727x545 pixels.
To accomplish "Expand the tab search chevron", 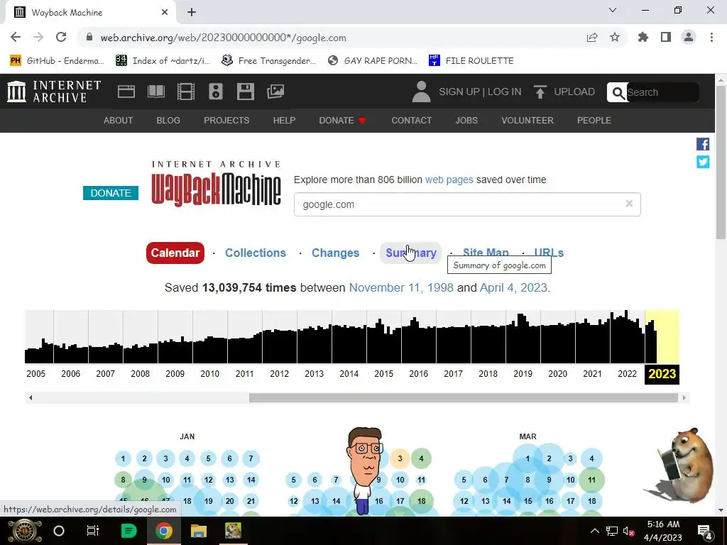I will 613,10.
